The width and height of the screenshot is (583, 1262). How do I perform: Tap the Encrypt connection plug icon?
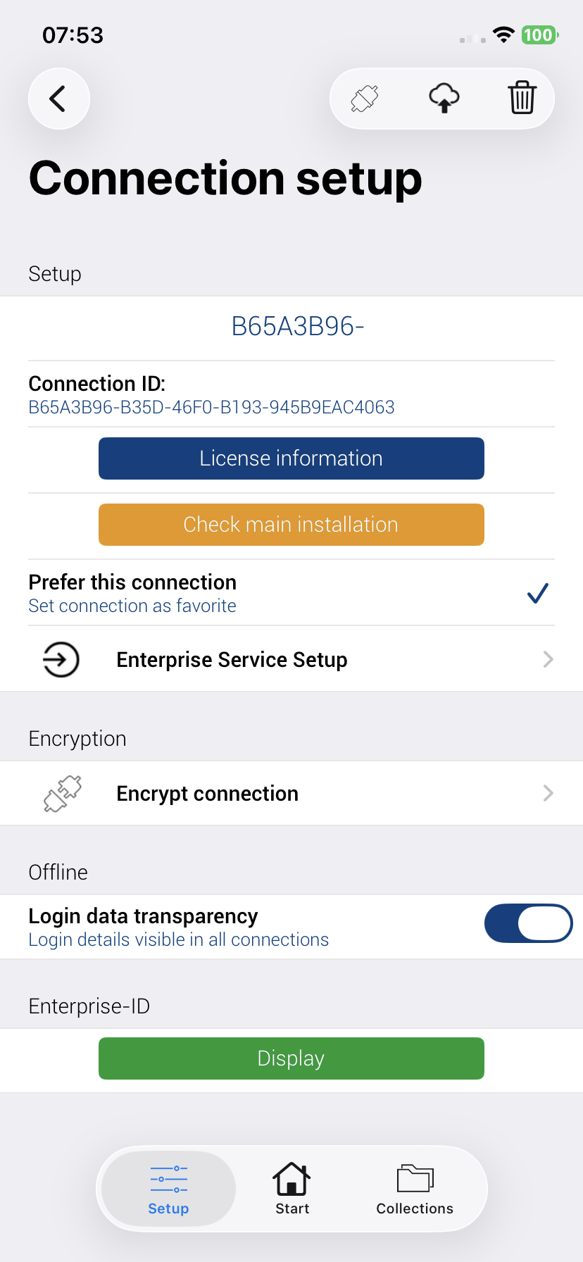(62, 794)
